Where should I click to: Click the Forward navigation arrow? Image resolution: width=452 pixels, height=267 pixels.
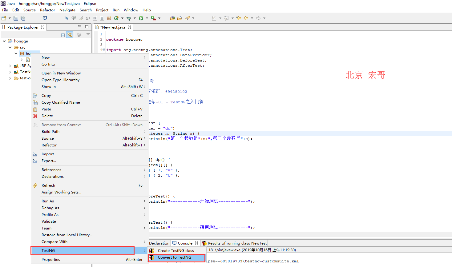pyautogui.click(x=258, y=18)
